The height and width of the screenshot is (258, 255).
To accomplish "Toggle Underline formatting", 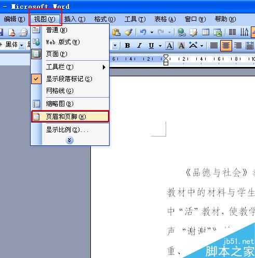I will point(151,46).
